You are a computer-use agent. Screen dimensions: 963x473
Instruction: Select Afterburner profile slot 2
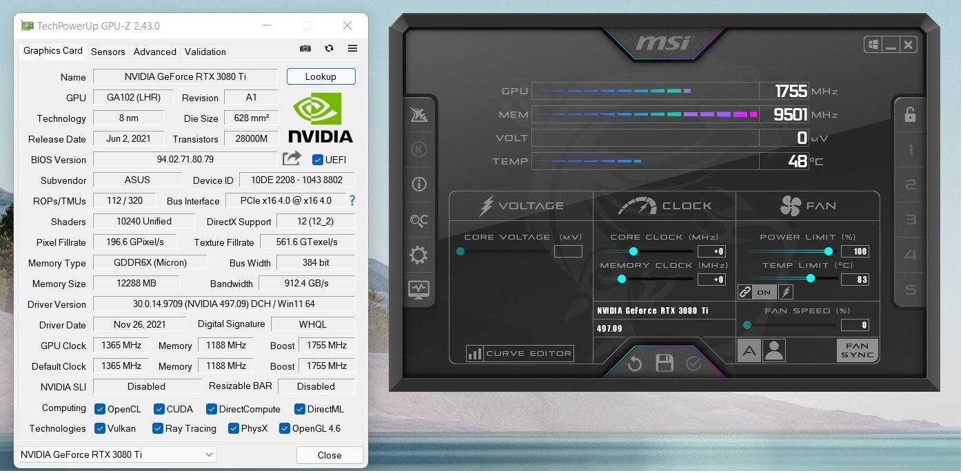pos(910,185)
